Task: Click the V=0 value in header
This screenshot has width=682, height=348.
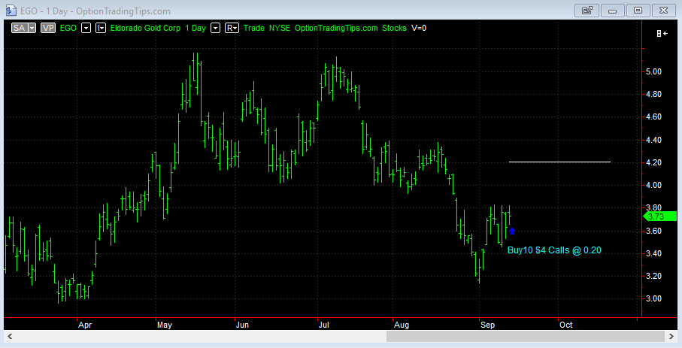Action: click(x=419, y=29)
